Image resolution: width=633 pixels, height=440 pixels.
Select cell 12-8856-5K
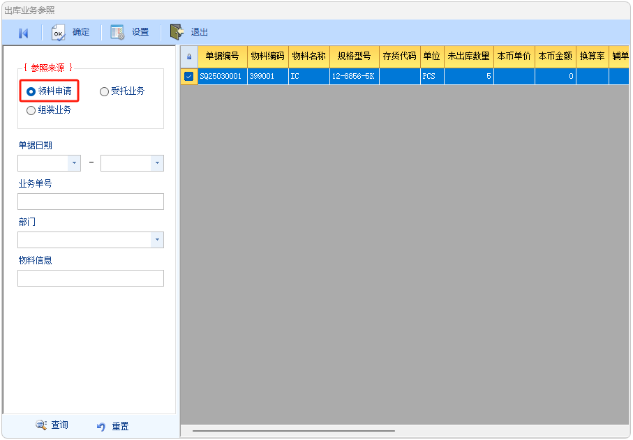click(x=354, y=76)
